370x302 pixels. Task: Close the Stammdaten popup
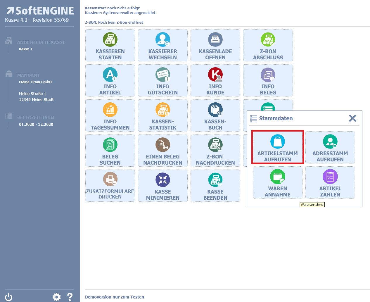point(352,118)
